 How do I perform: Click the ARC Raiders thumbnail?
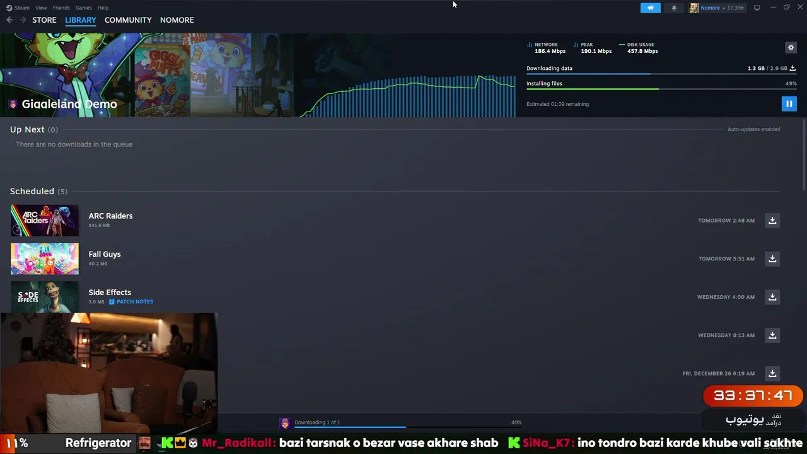45,220
